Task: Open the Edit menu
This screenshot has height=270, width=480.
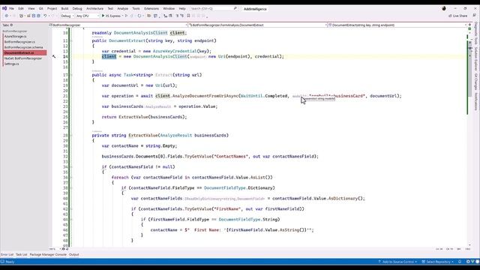Action: [x=21, y=8]
